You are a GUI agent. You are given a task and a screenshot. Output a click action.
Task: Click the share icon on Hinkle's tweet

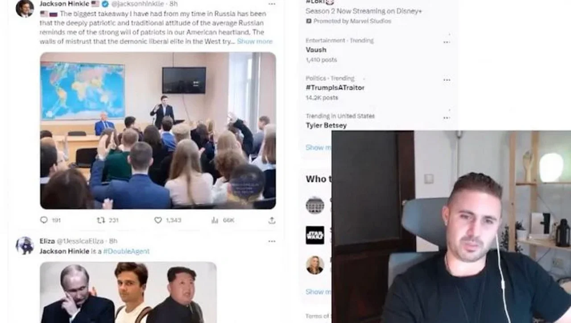[272, 220]
